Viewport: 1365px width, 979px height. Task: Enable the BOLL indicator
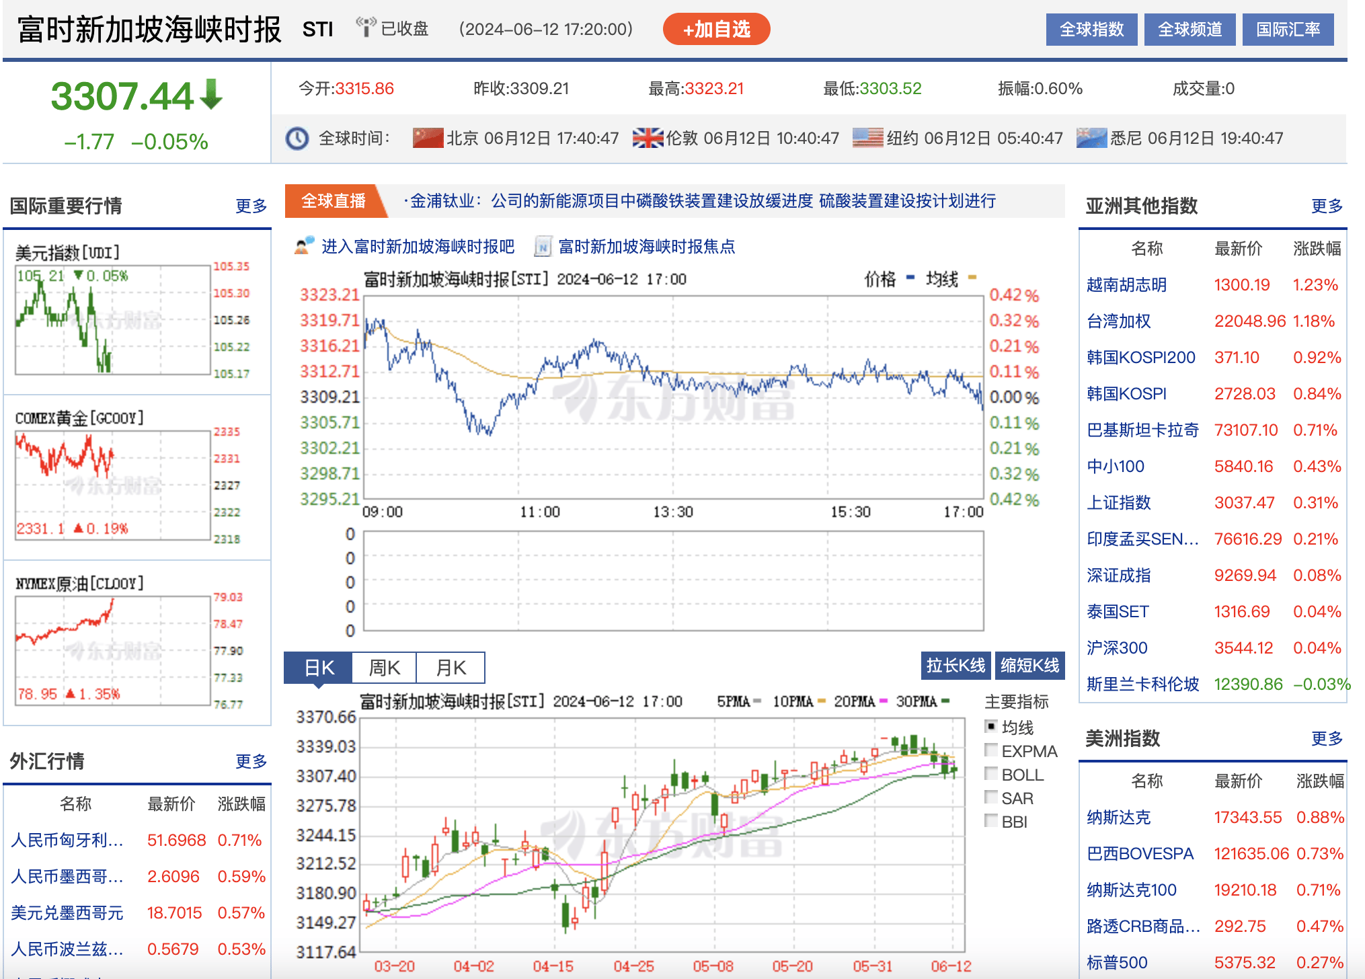(991, 774)
